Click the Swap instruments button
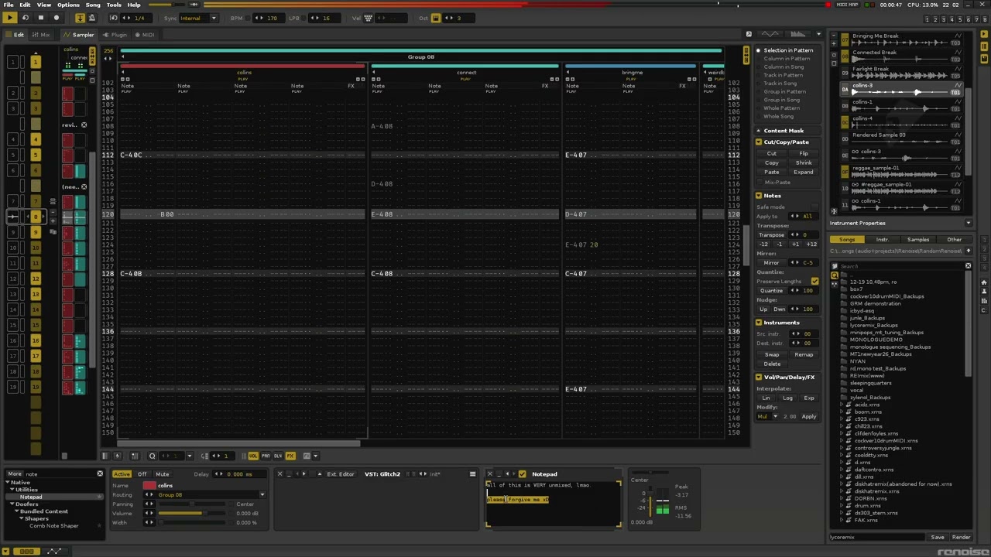The image size is (991, 557). click(772, 354)
